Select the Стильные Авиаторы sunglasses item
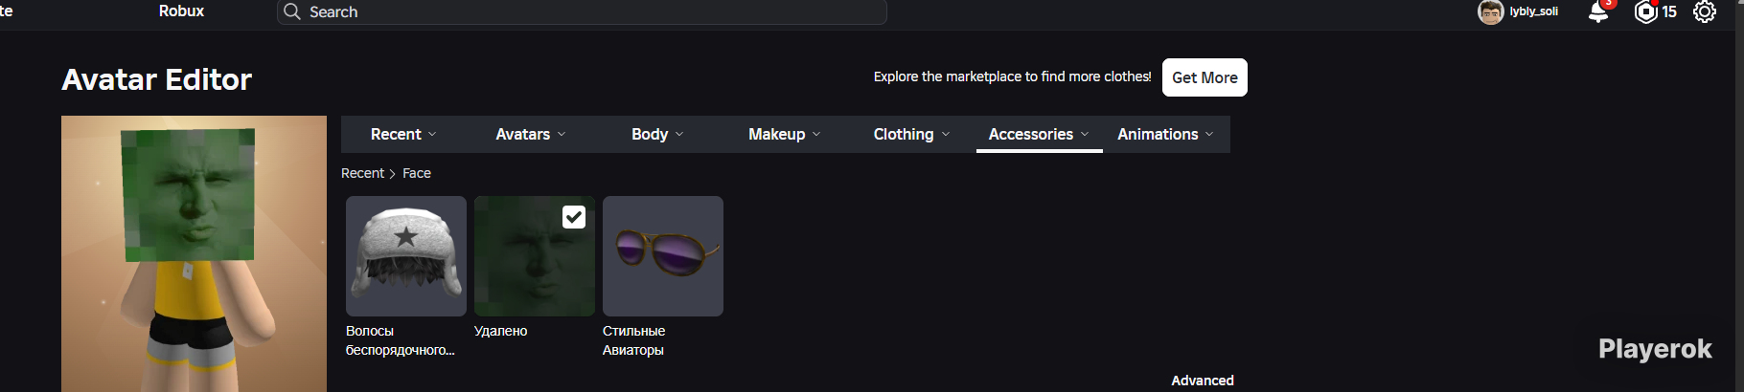The image size is (1744, 392). pyautogui.click(x=663, y=256)
